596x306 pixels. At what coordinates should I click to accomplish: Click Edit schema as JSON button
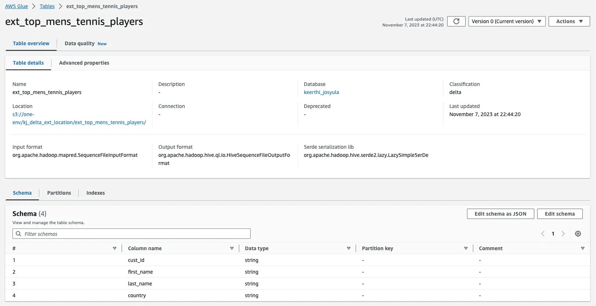tap(500, 214)
